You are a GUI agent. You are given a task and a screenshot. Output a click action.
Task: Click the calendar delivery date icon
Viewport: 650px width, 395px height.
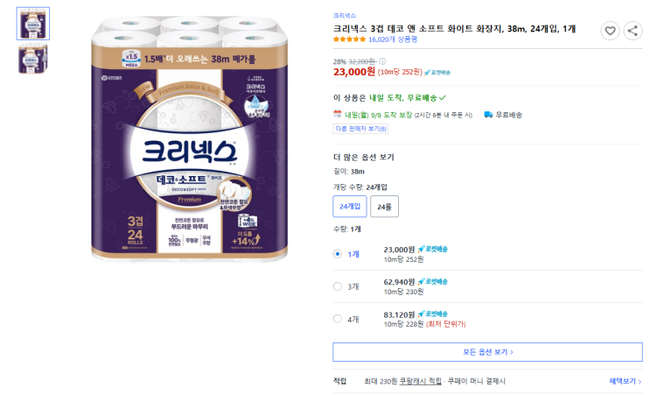(338, 114)
